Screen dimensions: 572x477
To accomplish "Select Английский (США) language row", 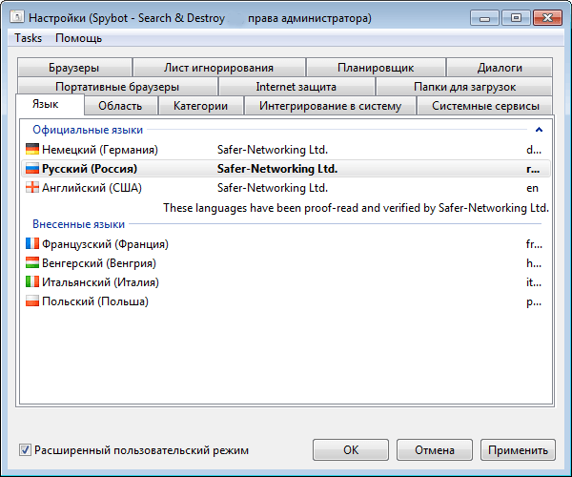I will point(286,188).
